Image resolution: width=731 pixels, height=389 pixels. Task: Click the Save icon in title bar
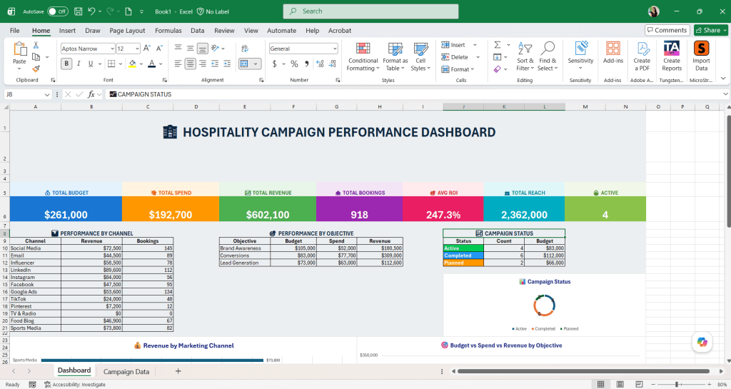79,11
